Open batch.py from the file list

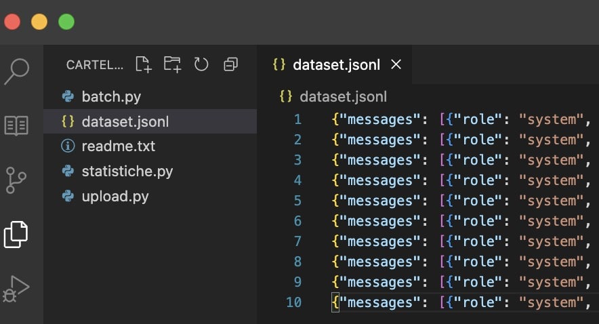tap(111, 96)
